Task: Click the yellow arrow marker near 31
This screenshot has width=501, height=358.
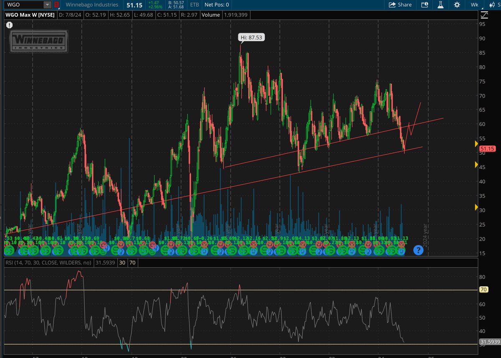Action: [476, 207]
